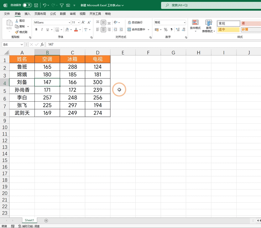
Task: Switch to the 公式 ribbon tab
Action: pos(53,14)
